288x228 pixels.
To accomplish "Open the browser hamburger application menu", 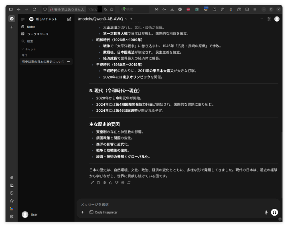I will (x=255, y=9).
